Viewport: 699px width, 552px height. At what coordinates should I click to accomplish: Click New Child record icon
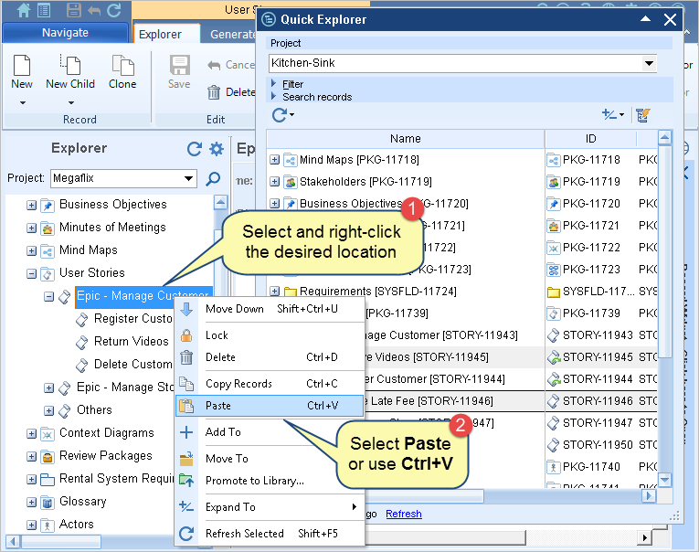tap(70, 65)
